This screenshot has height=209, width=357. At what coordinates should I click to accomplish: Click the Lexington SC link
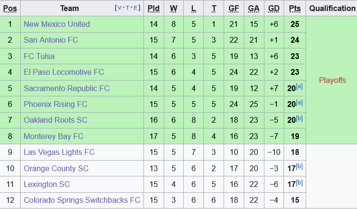coord(47,184)
